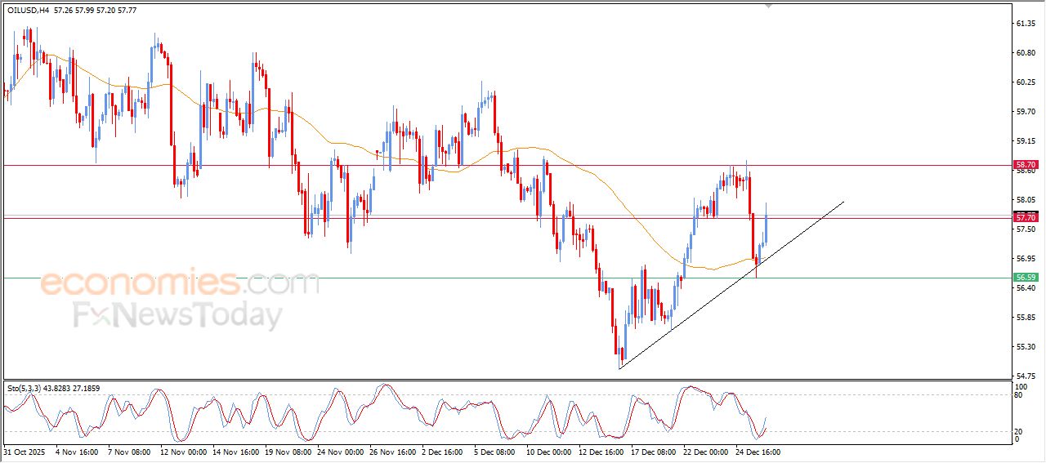Click the 100 level on stochastic scale
Screen dimensions: 1046x463
[x=1021, y=385]
